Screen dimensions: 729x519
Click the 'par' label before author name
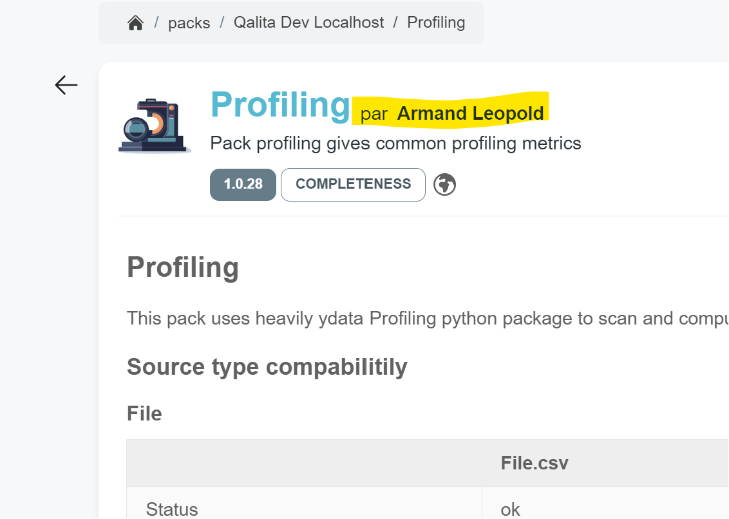coord(374,115)
